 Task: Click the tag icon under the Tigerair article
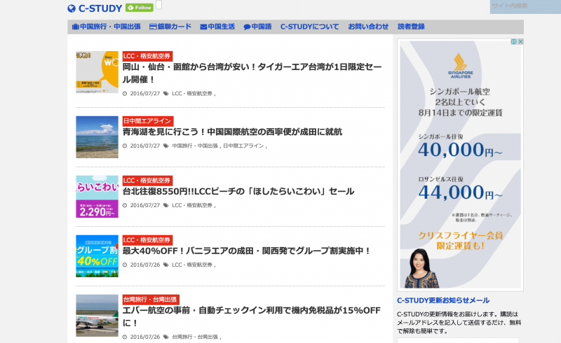coord(166,94)
